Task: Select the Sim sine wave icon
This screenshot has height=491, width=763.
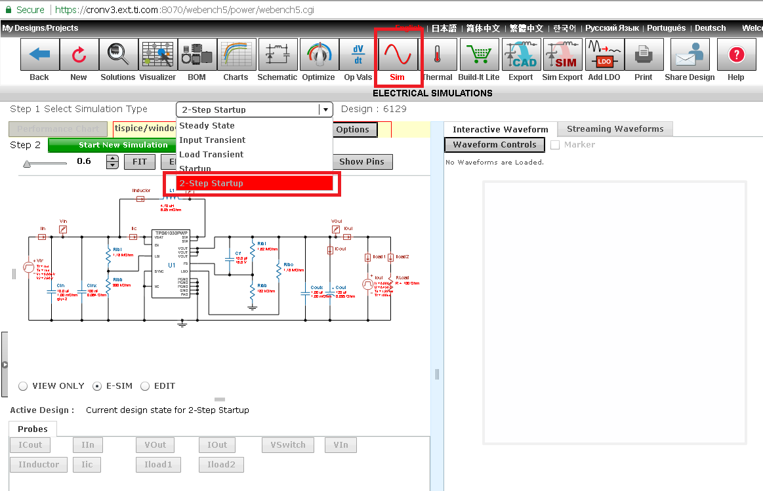Action: pyautogui.click(x=398, y=55)
